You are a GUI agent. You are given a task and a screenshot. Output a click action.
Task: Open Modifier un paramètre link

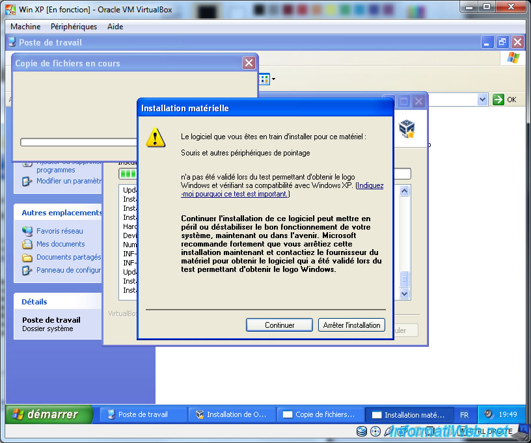point(69,181)
